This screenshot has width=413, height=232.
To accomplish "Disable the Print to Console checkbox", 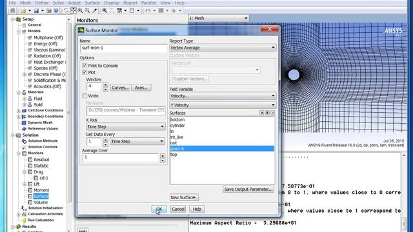I will (85, 65).
